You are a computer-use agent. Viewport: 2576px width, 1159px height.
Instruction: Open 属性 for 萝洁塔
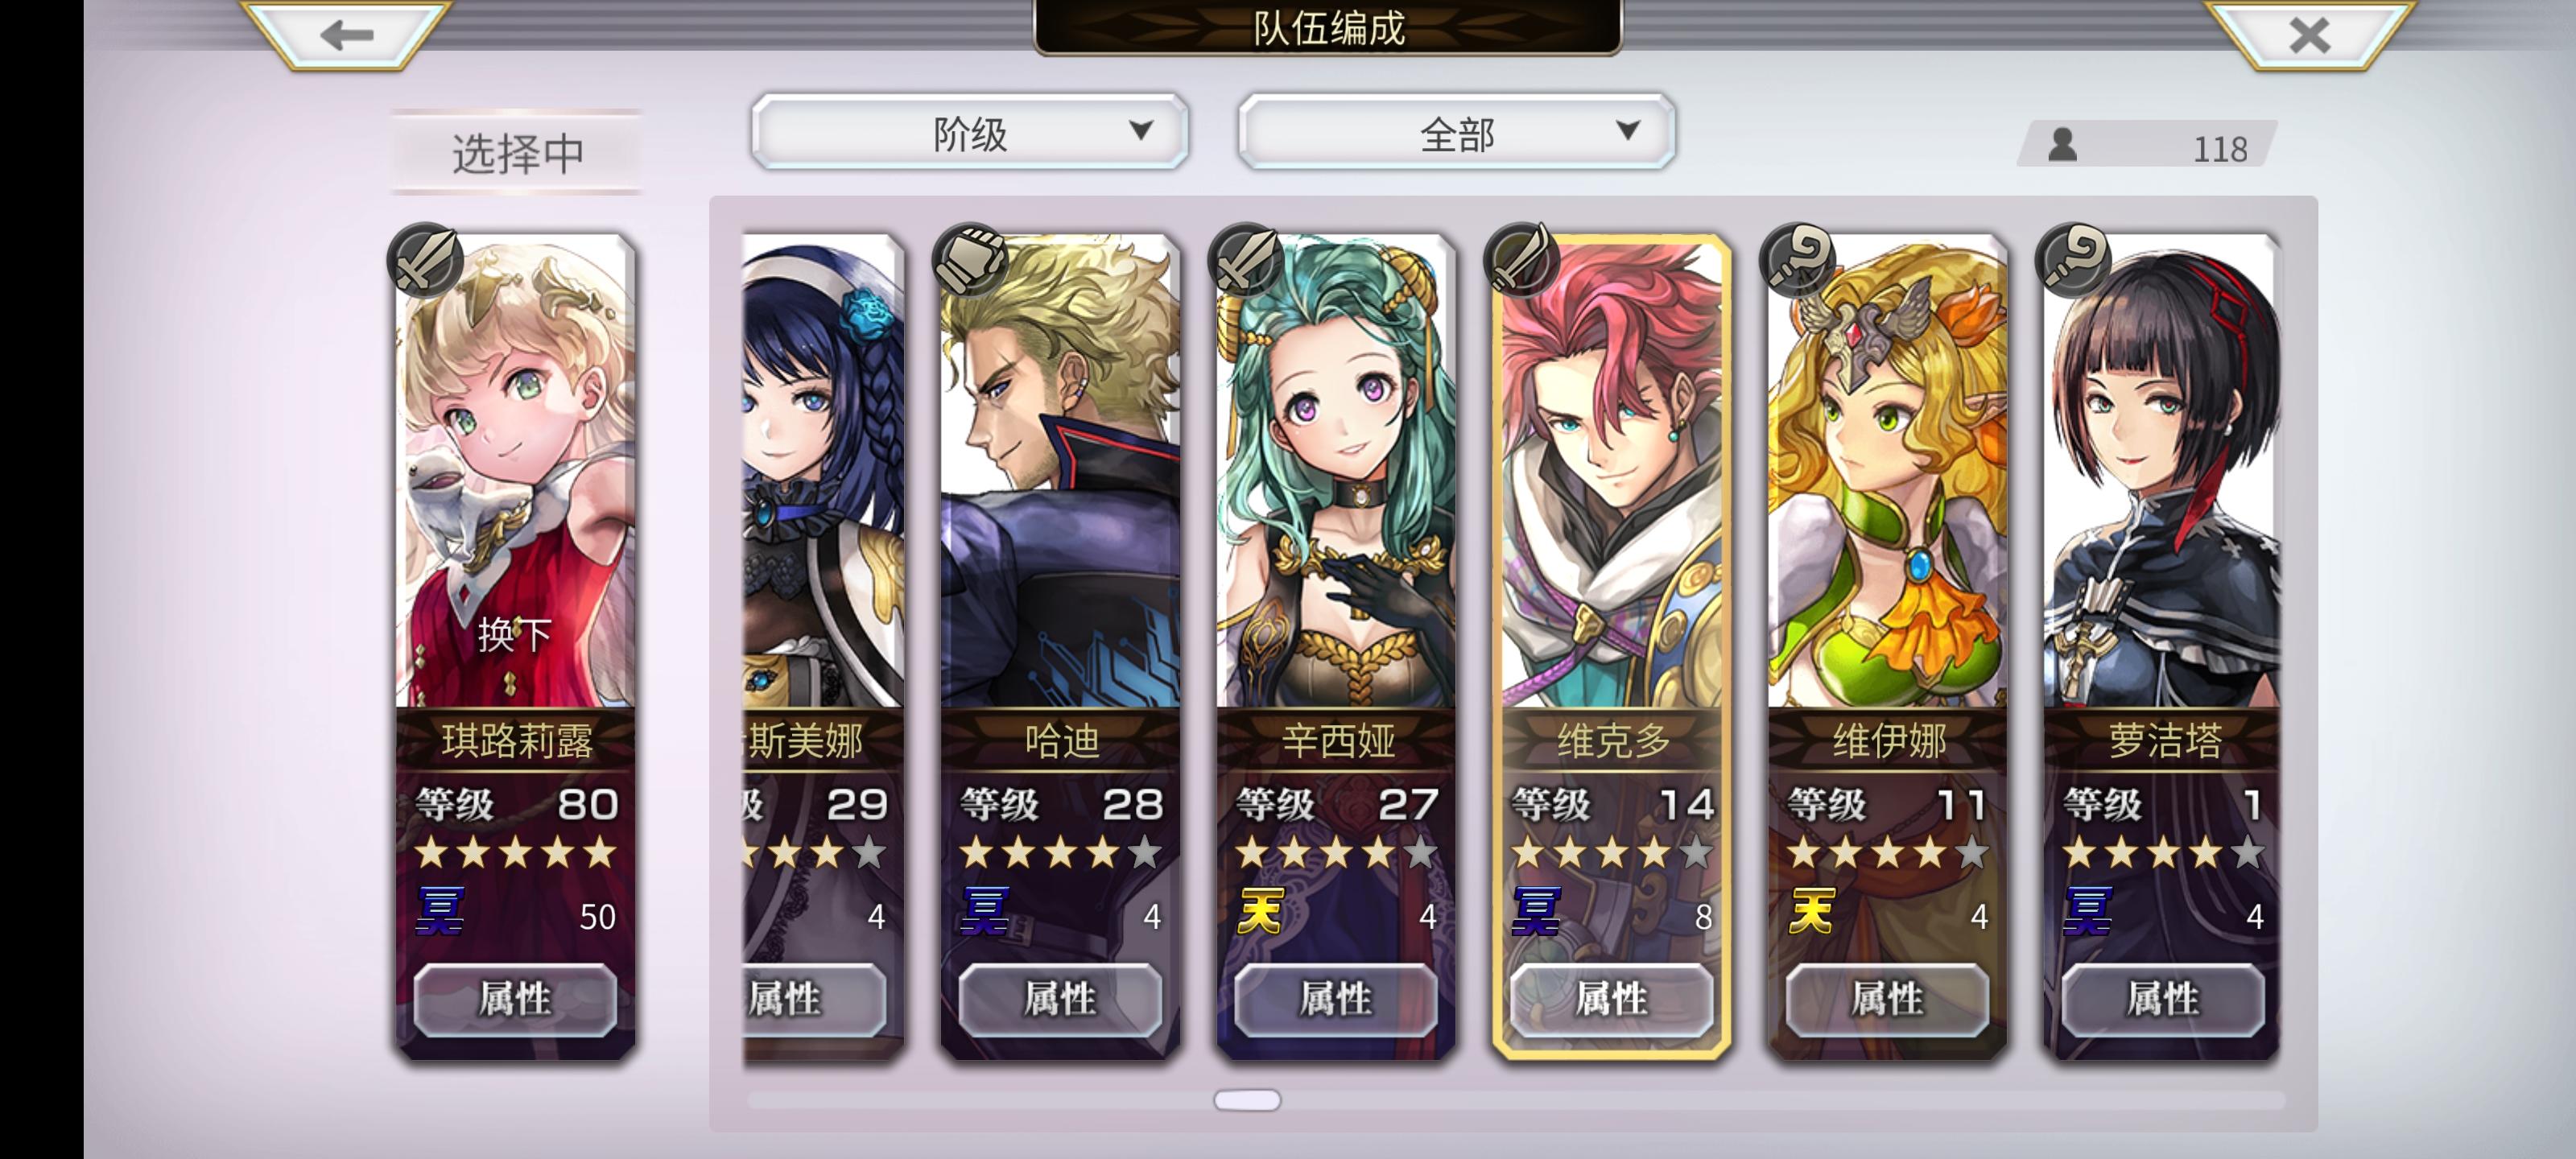(x=2162, y=999)
